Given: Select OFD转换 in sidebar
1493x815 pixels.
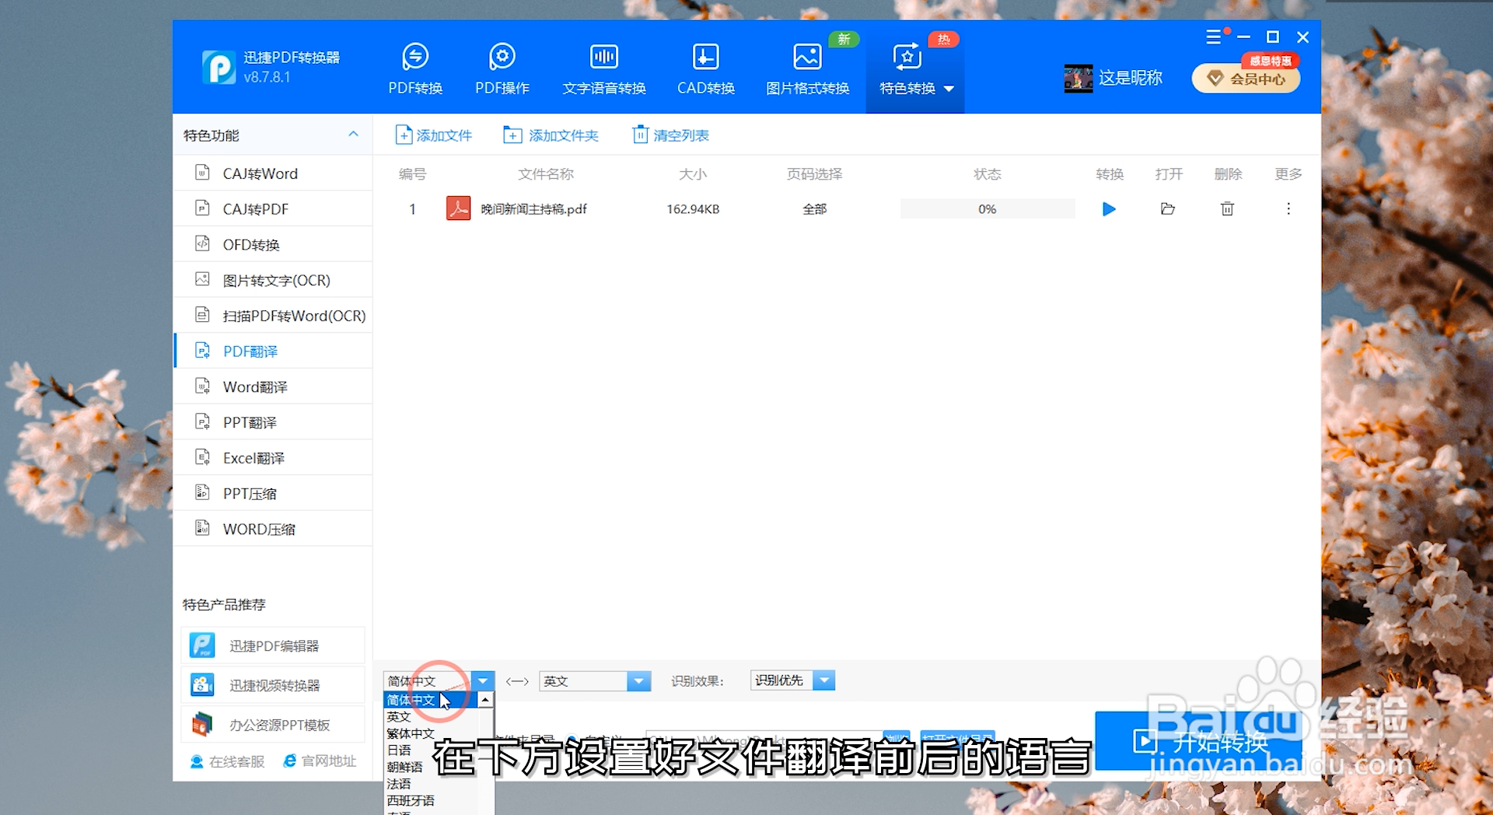Looking at the screenshot, I should click(273, 244).
